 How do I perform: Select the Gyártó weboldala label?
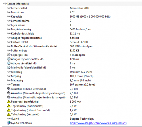(x=21, y=123)
